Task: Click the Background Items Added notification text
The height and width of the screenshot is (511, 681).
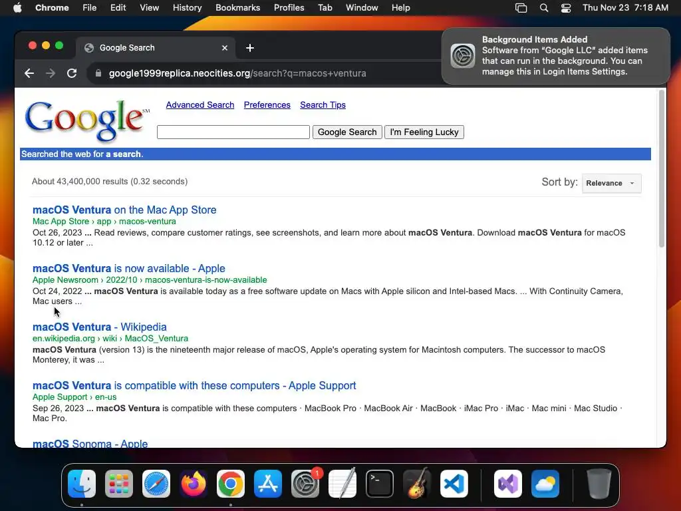Action: (x=565, y=56)
